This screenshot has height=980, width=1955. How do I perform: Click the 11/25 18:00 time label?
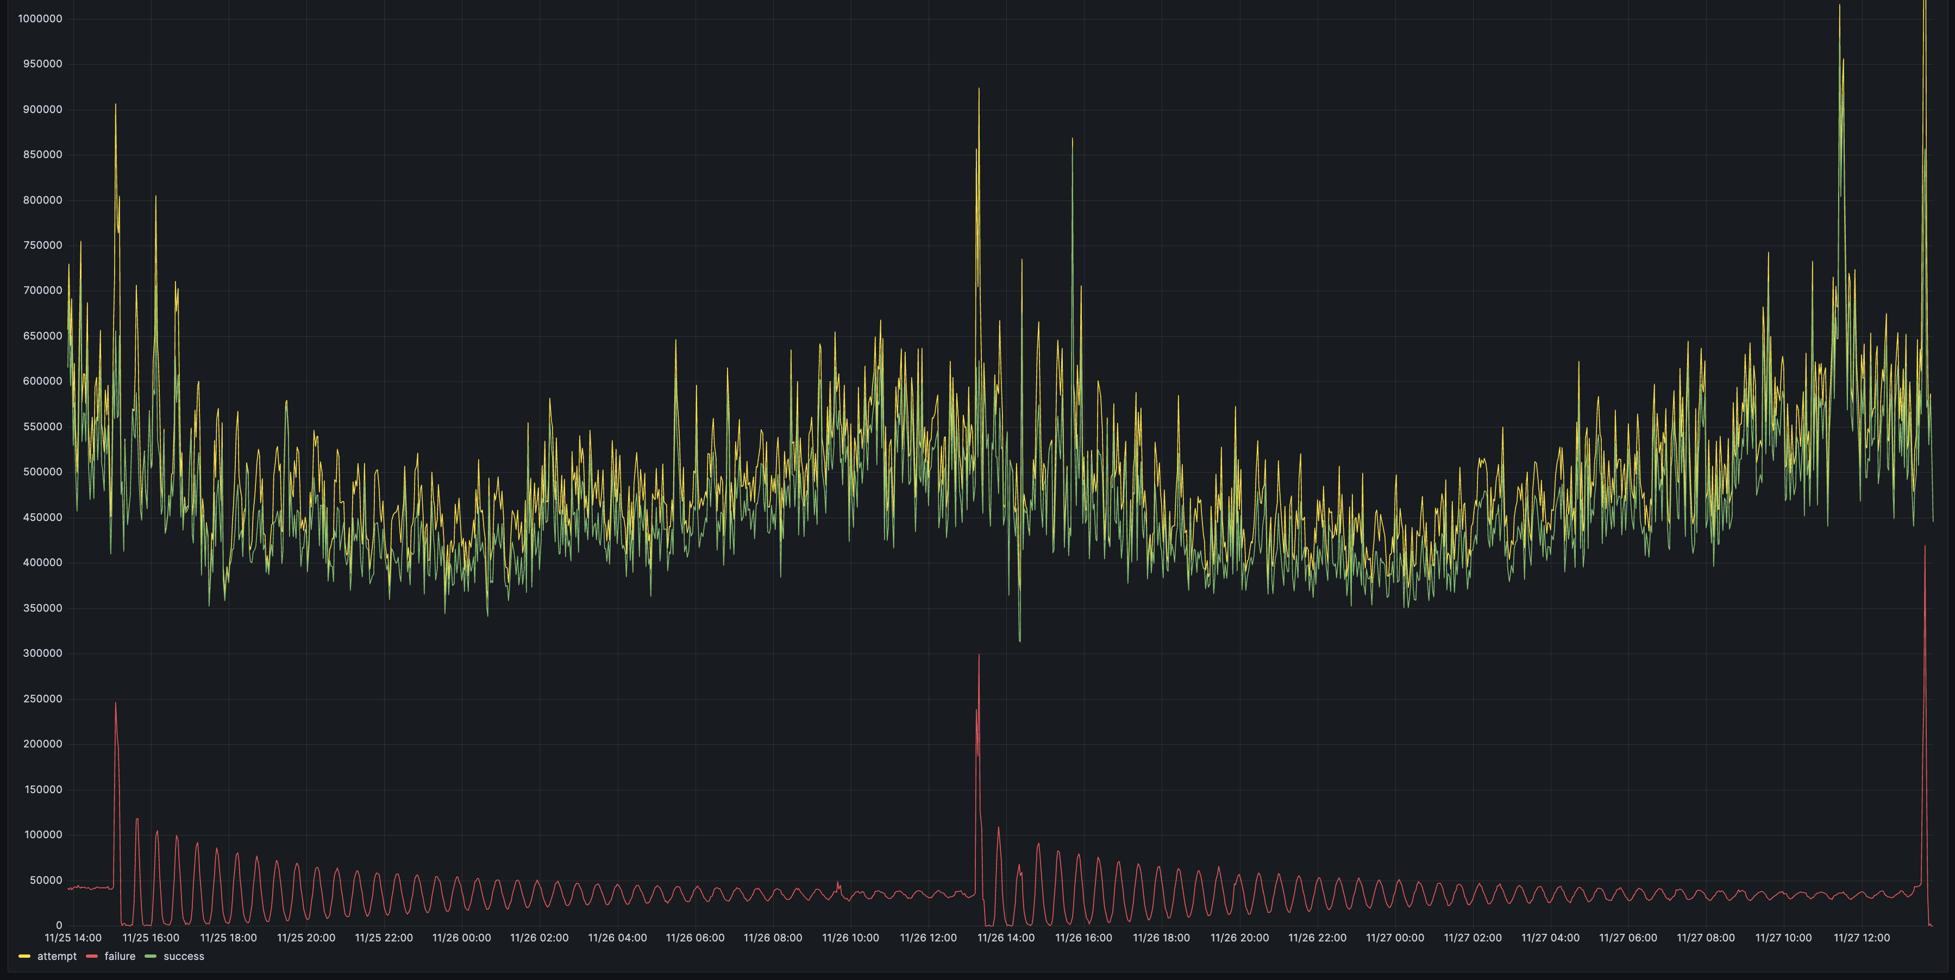click(228, 938)
